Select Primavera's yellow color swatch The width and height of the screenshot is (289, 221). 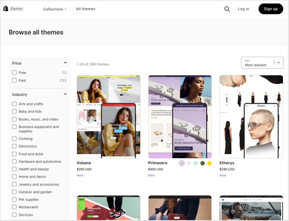point(209,163)
